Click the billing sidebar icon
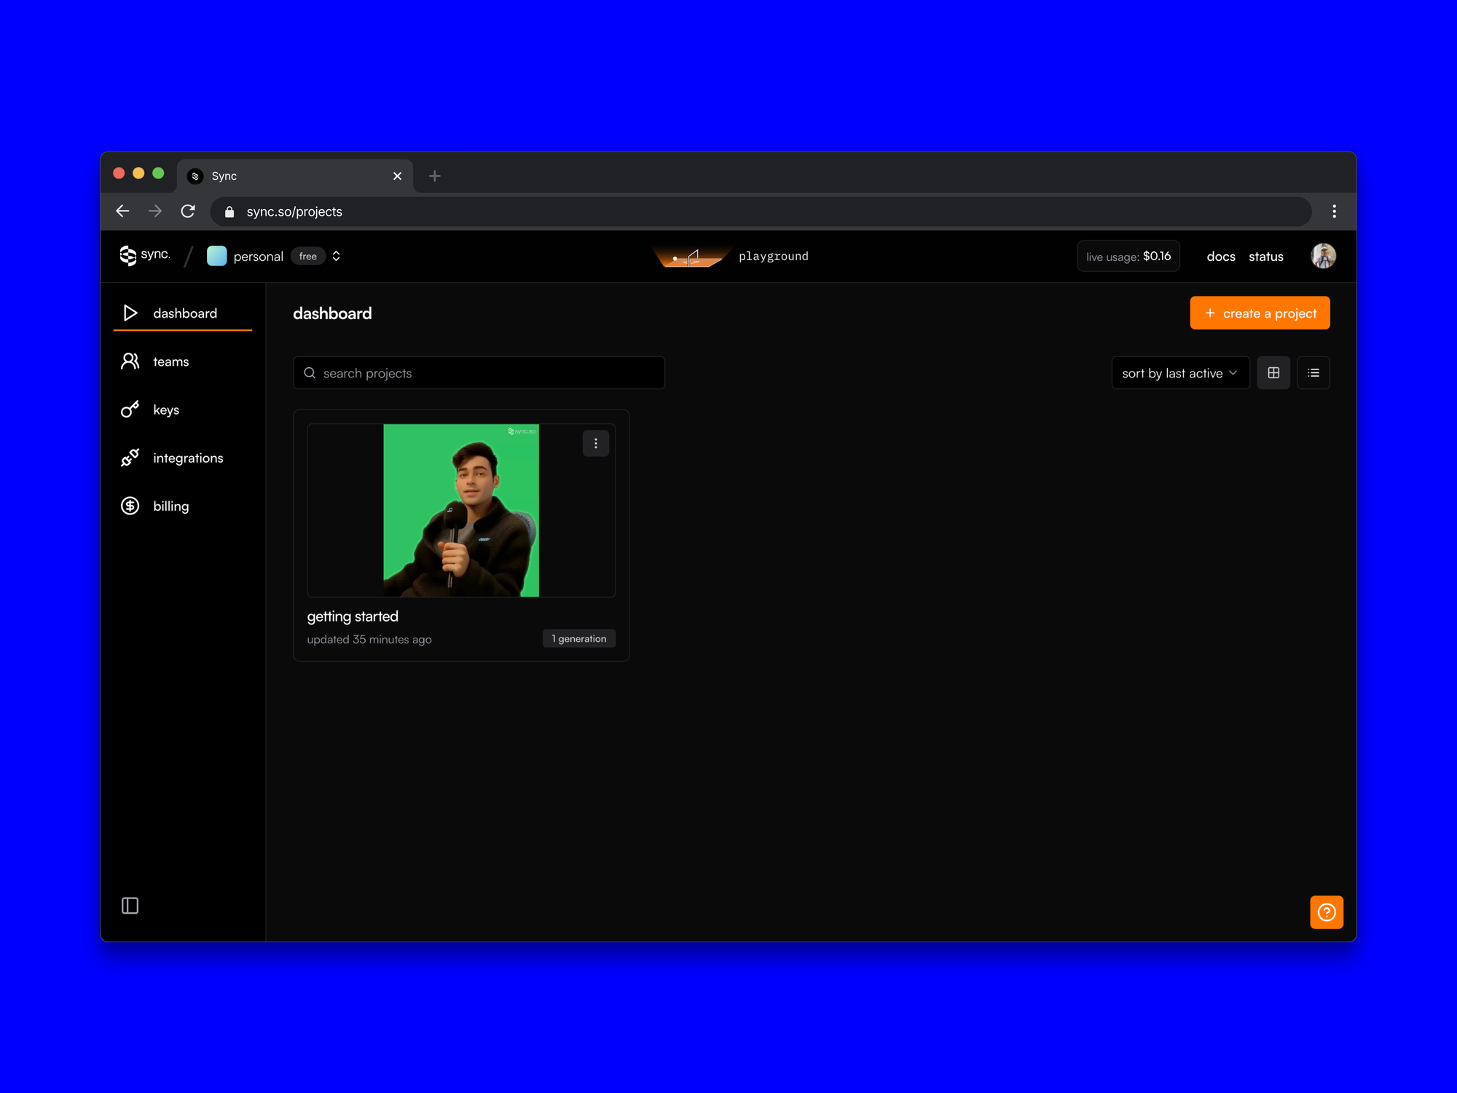The width and height of the screenshot is (1457, 1093). click(131, 505)
